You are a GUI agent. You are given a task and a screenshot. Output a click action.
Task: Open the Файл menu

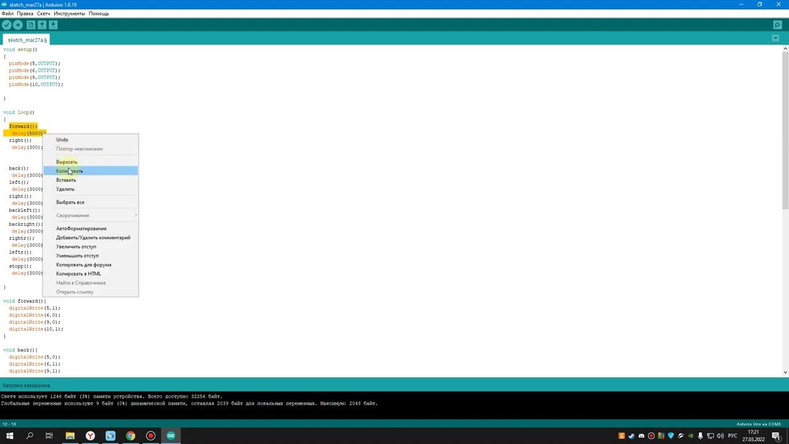(x=7, y=14)
